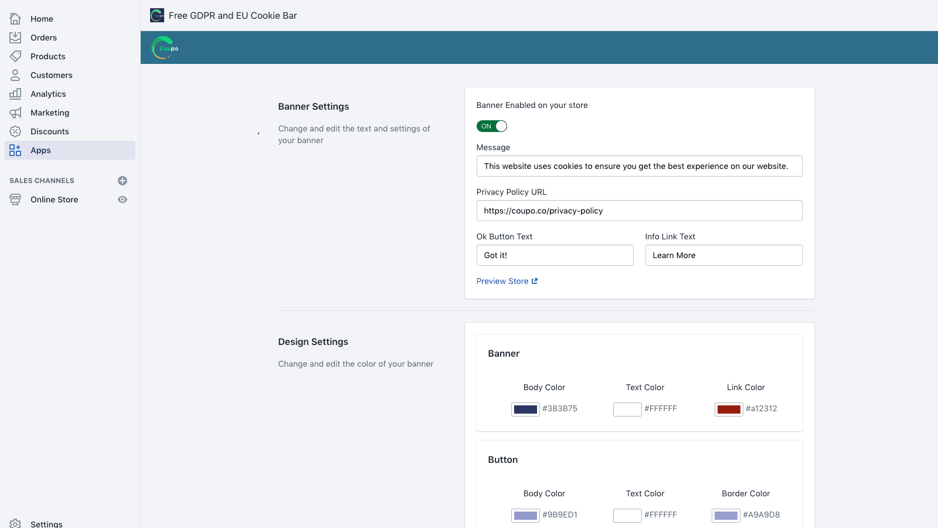Click the Coupo logo in the teal header
The width and height of the screenshot is (938, 528).
[x=165, y=48]
